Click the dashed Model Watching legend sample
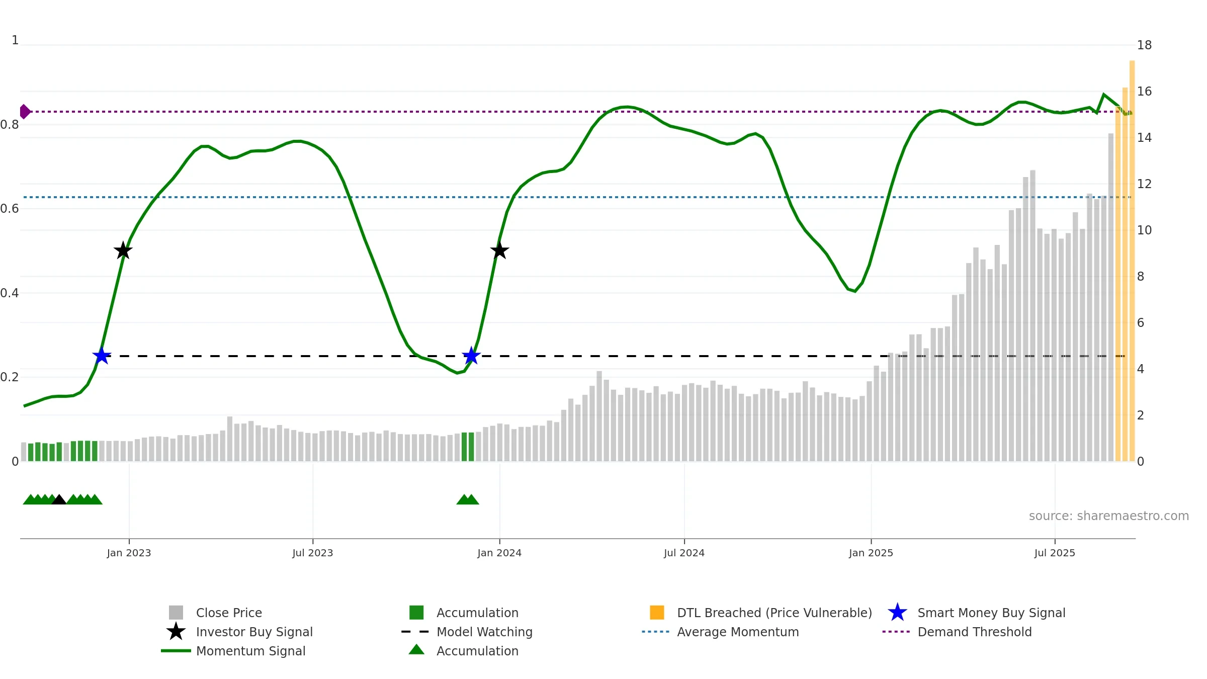Image resolution: width=1207 pixels, height=679 pixels. point(415,632)
